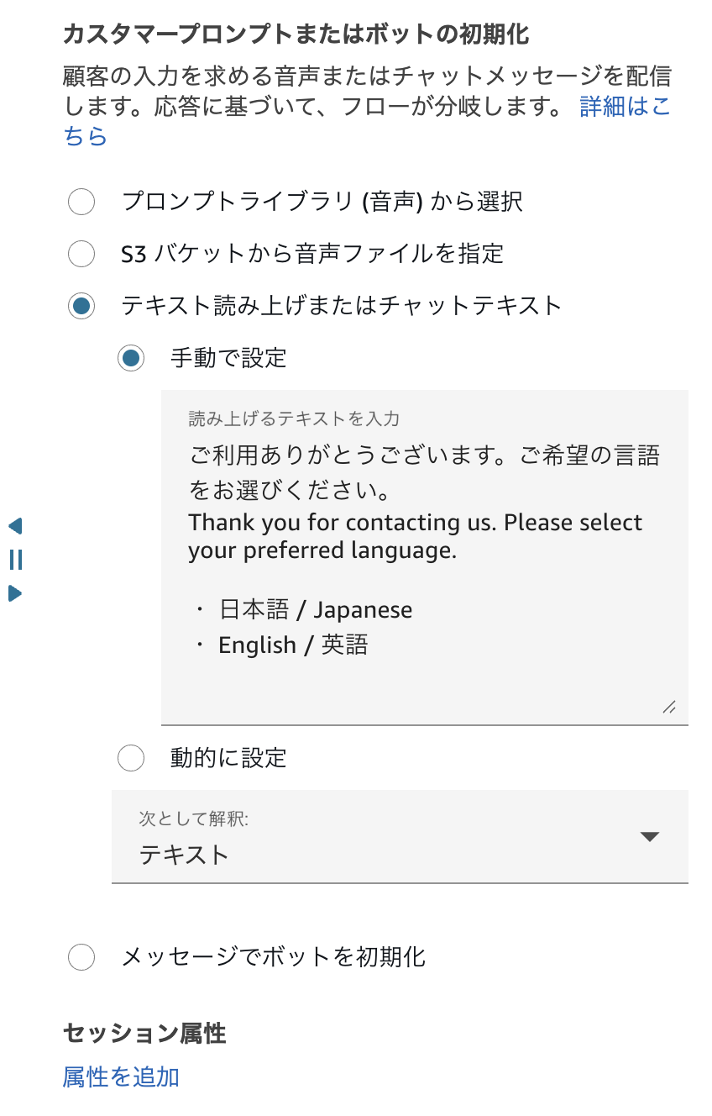The image size is (712, 1116).
Task: Click the panel divider double-bar handle
Action: pyautogui.click(x=15, y=560)
